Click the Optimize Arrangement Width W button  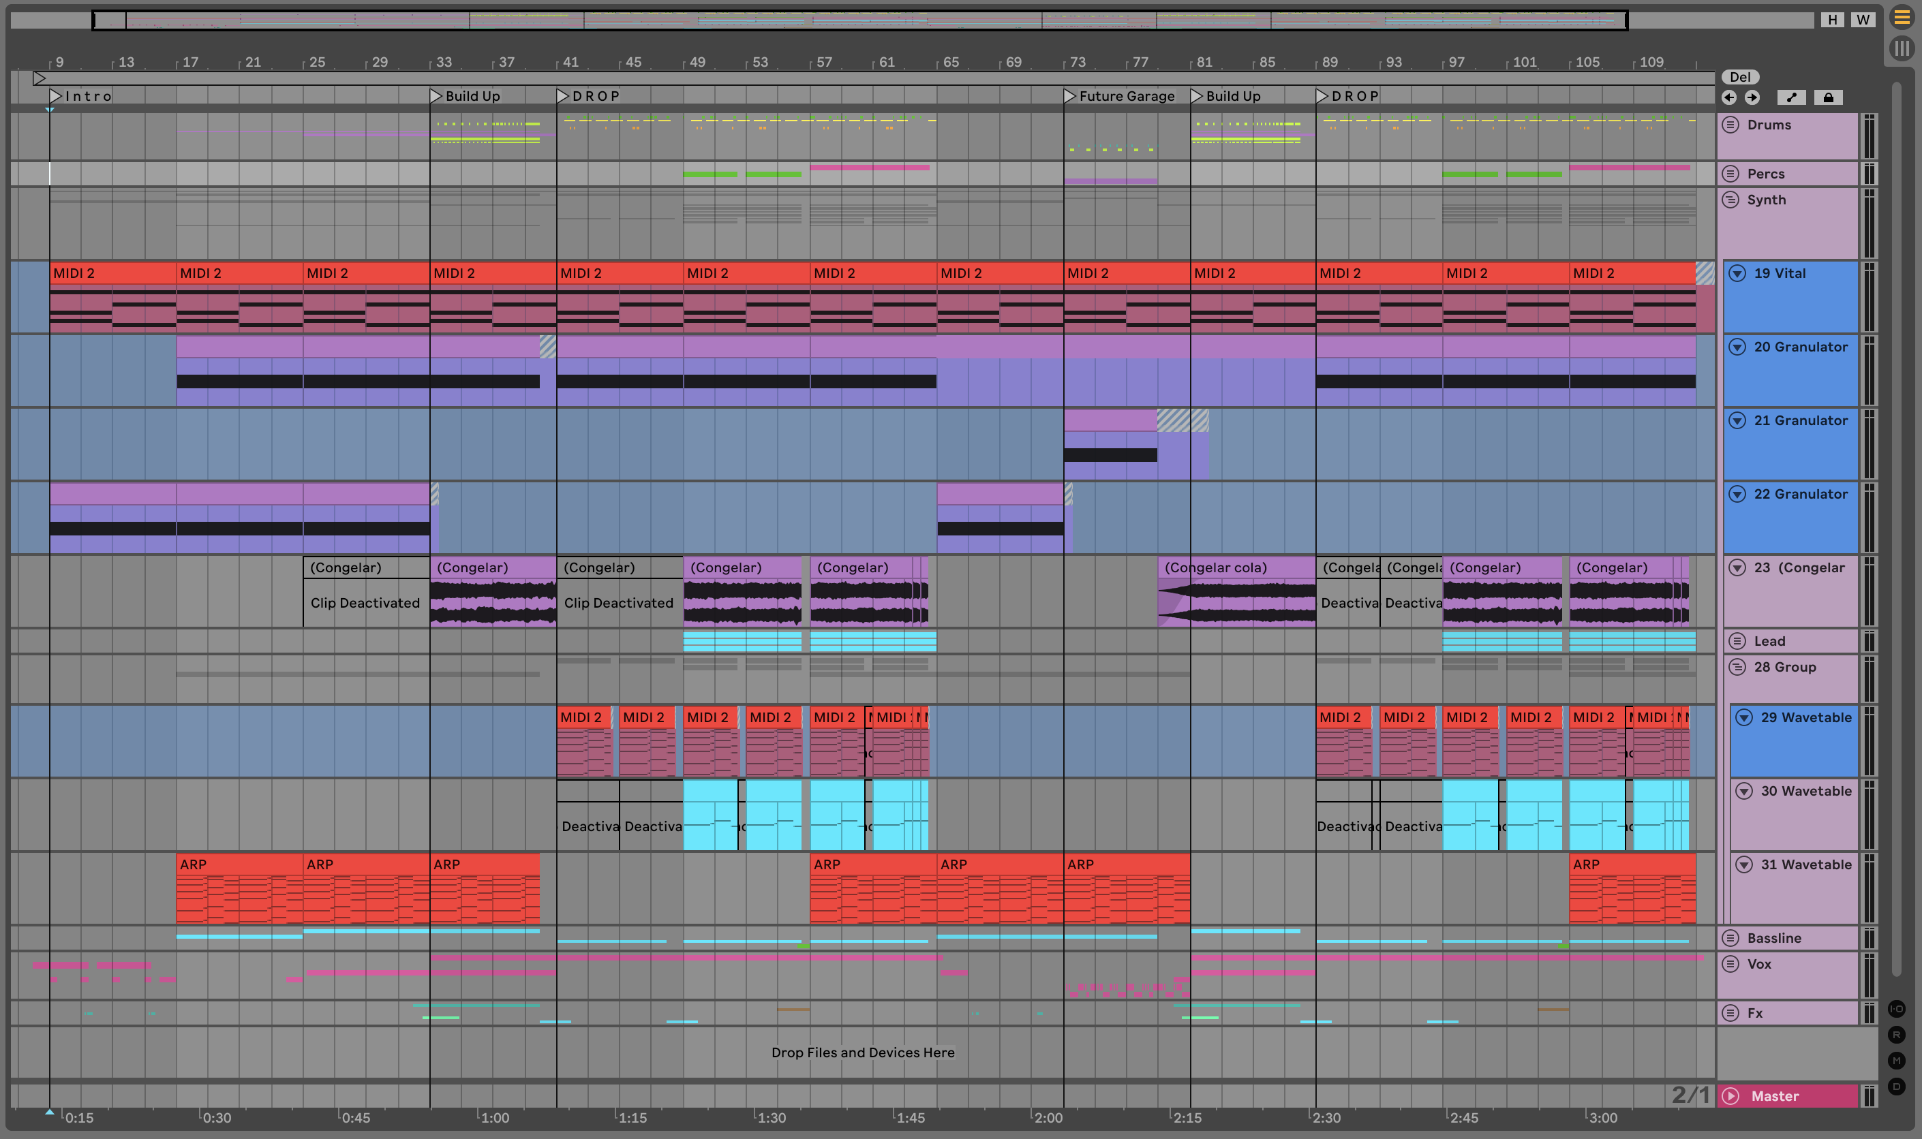tap(1863, 20)
